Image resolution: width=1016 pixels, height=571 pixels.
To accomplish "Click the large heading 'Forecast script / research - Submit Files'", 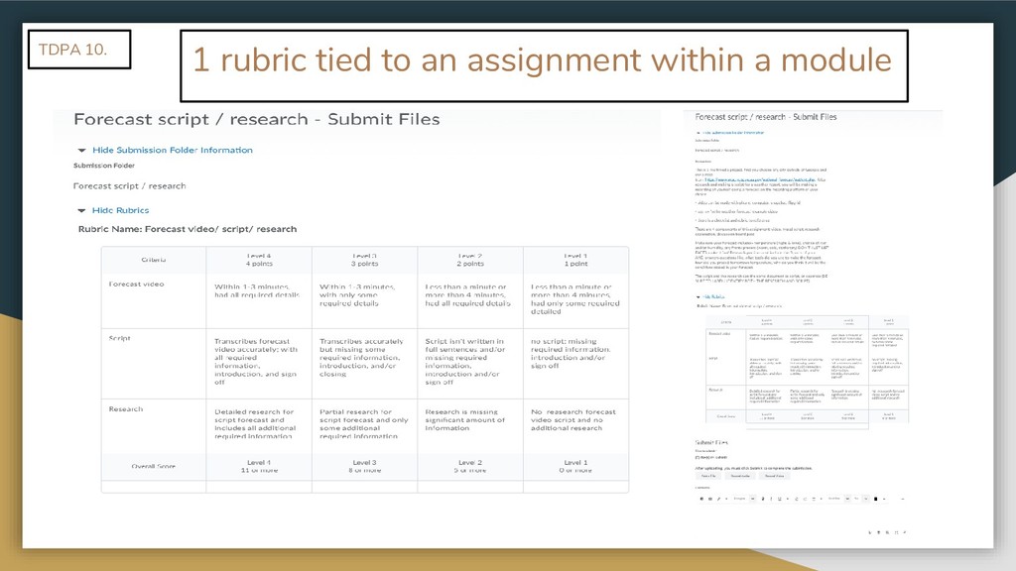I will click(x=257, y=119).
